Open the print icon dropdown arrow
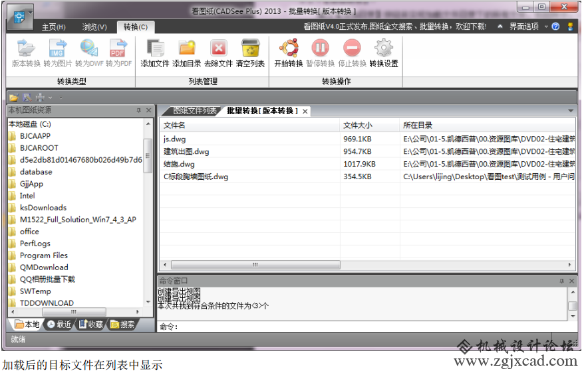 (50, 98)
